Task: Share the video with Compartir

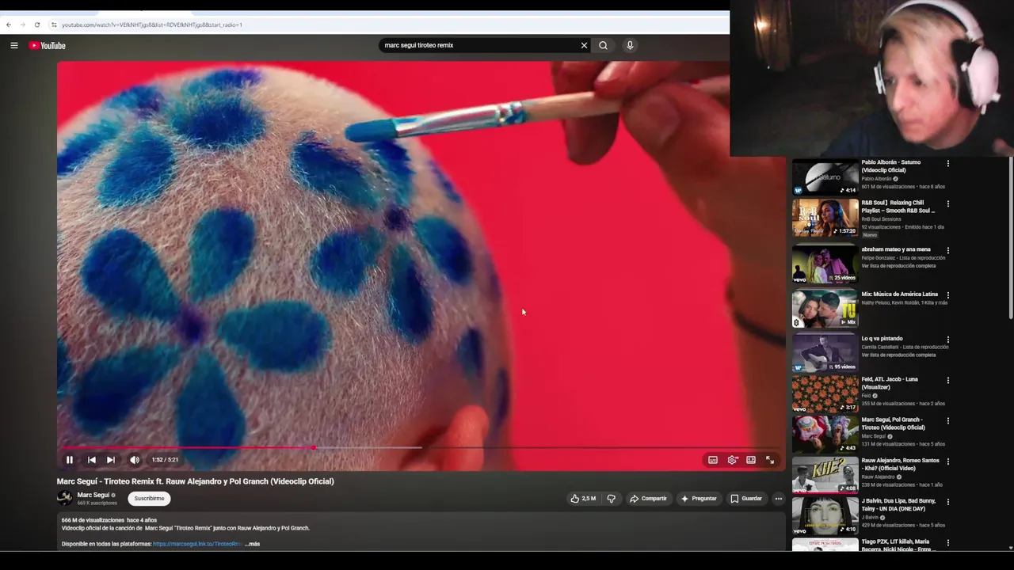Action: point(648,499)
